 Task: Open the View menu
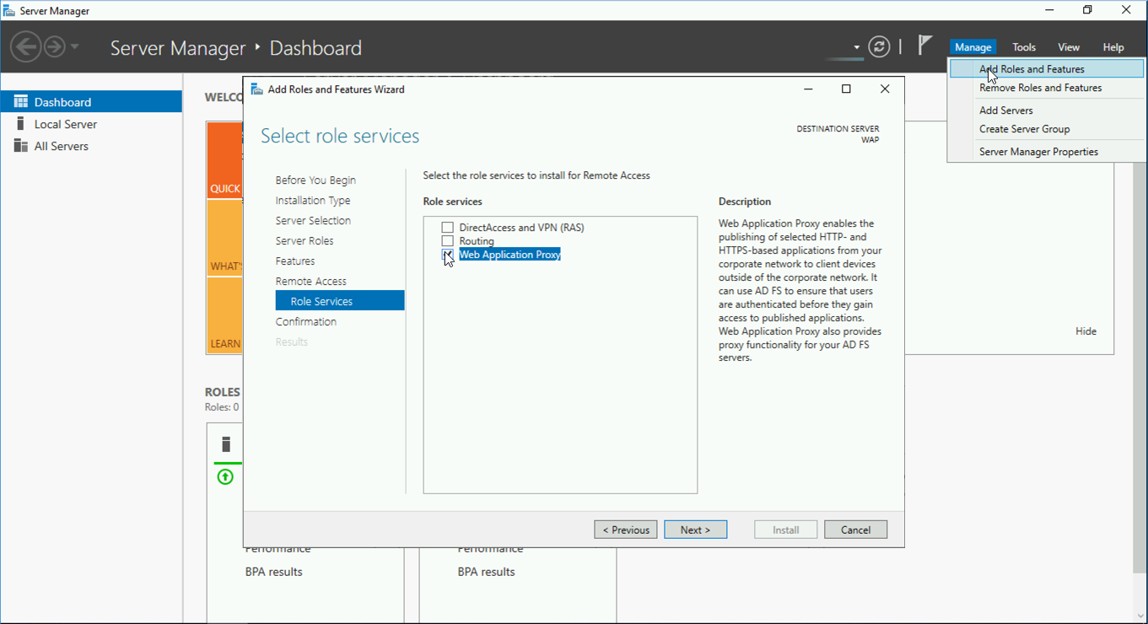[x=1069, y=47]
